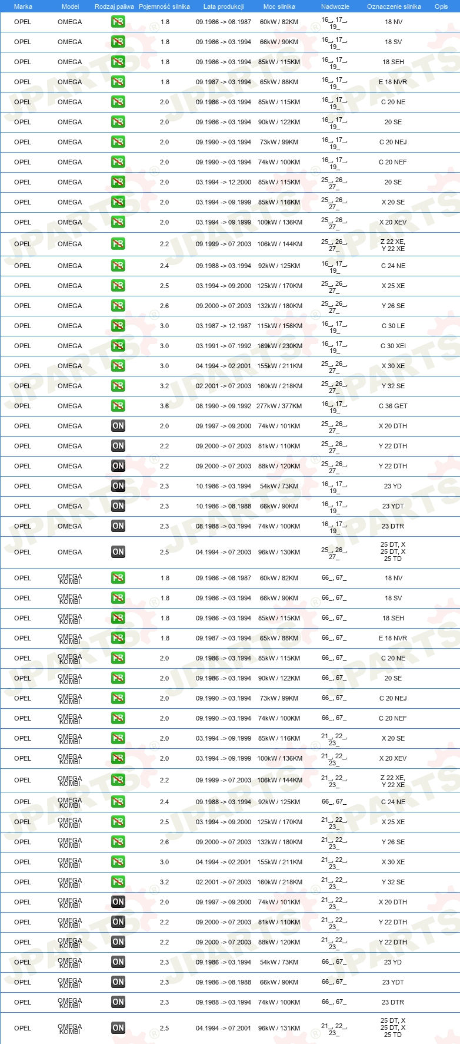Image resolution: width=460 pixels, height=1044 pixels.
Task: Click the Marka column header
Action: point(23,6)
